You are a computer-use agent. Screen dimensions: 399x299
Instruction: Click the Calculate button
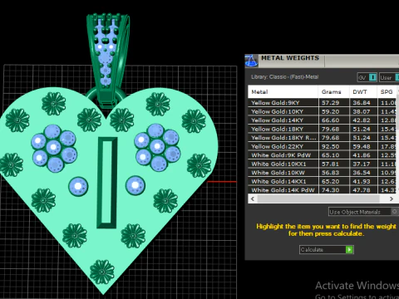327,249
